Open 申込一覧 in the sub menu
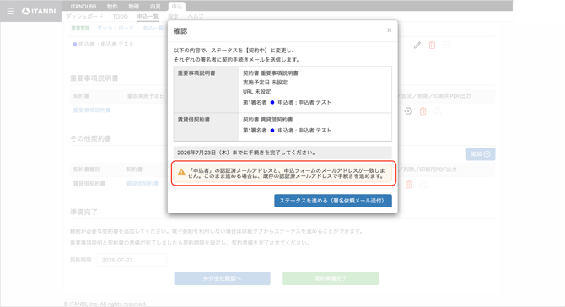565x307 pixels. tap(148, 17)
